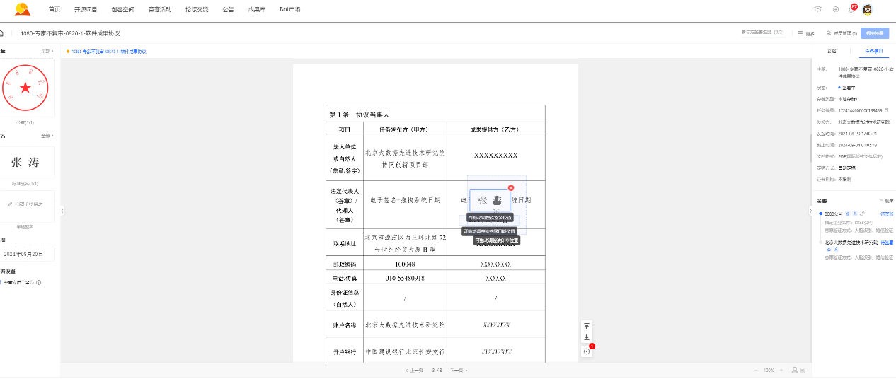
Task: Expand the 全部 filter above the signature
Action: [46, 135]
